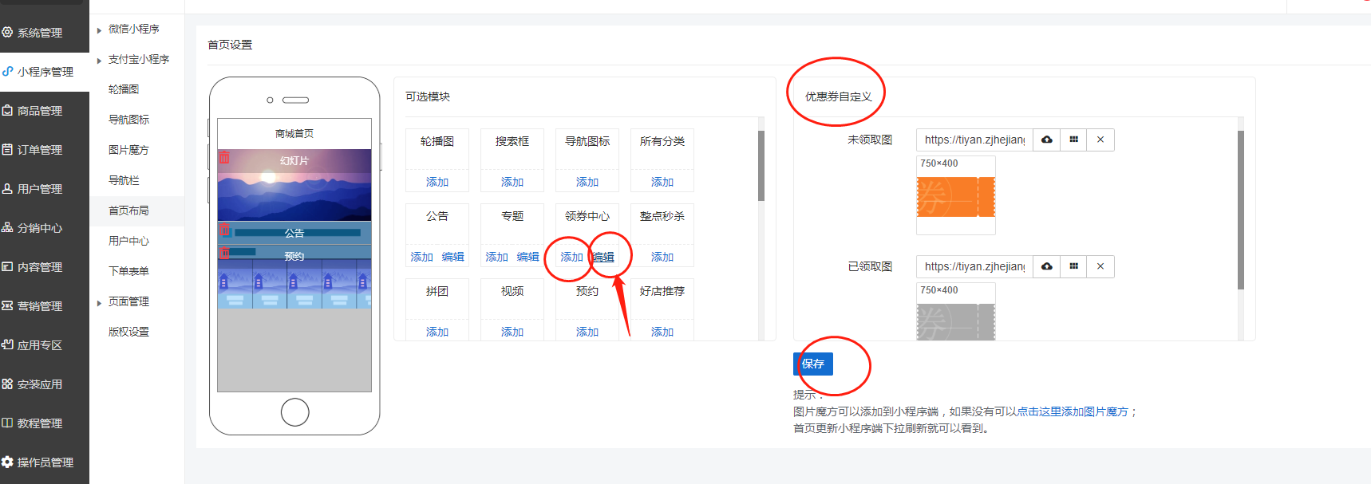This screenshot has width=1371, height=484.
Task: Open image grid picker for 未领取图
Action: [1073, 140]
